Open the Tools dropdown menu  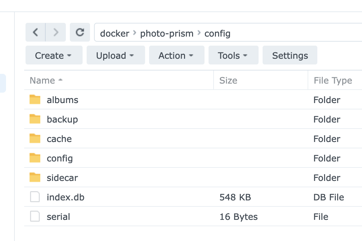tap(233, 55)
